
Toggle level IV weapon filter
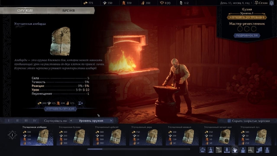pyautogui.click(x=35, y=121)
